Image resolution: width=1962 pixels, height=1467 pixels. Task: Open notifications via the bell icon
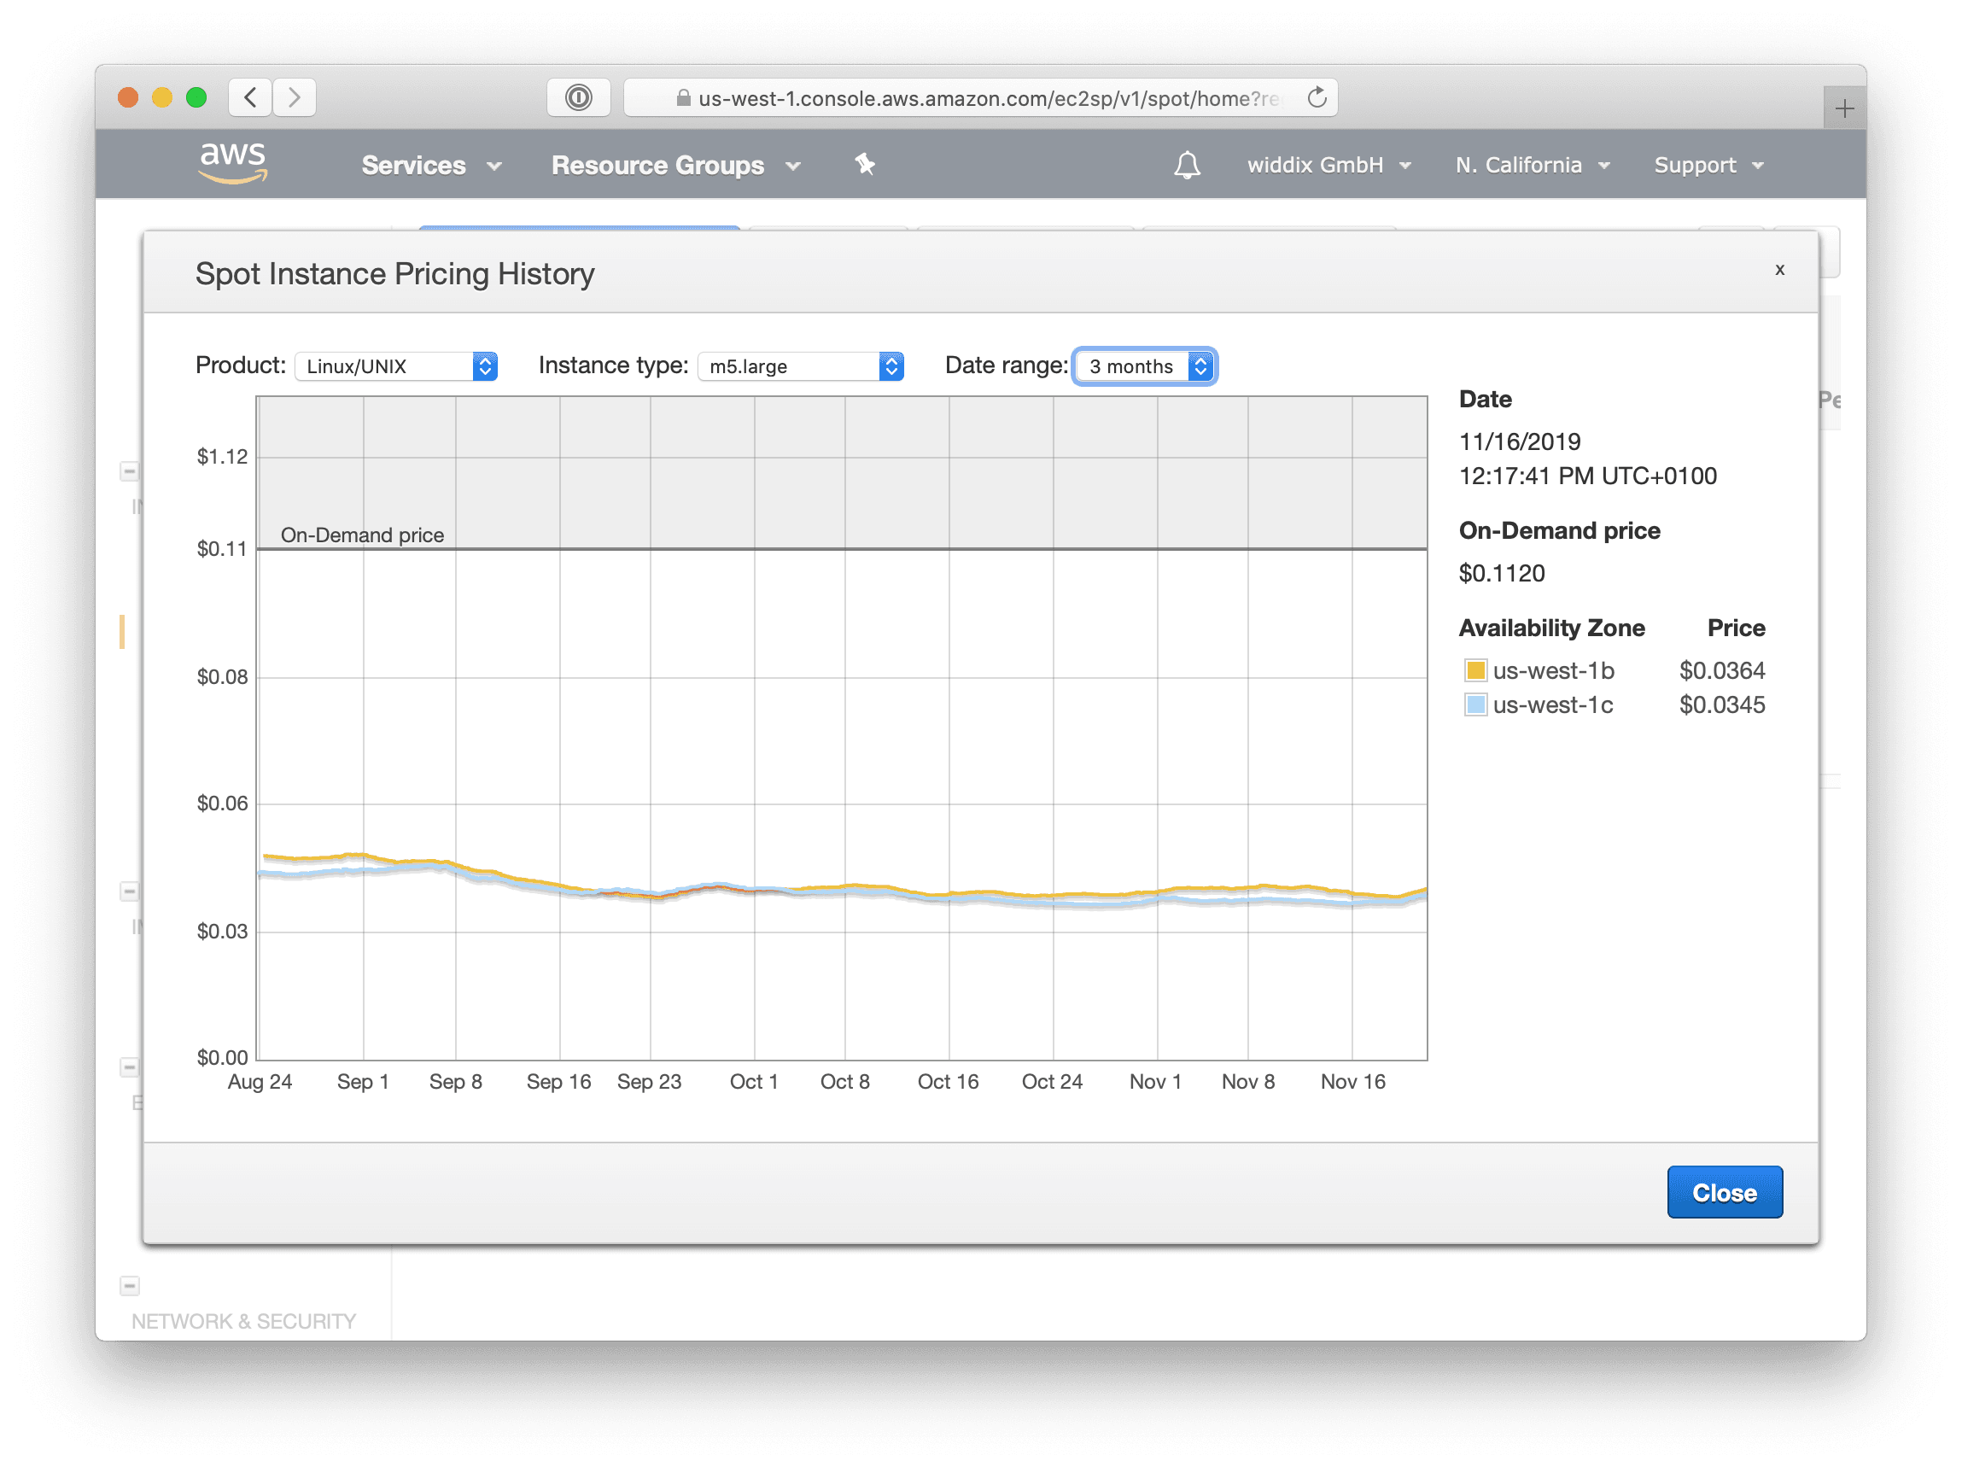coord(1187,164)
